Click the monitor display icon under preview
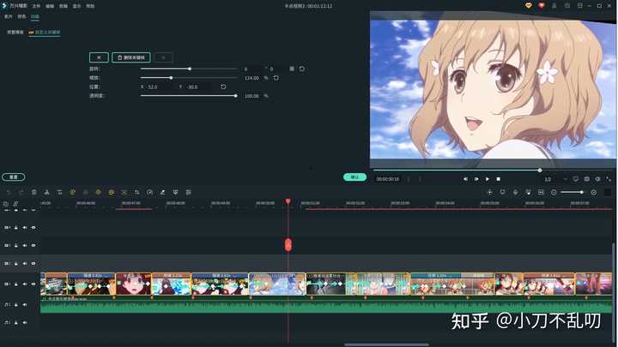Viewport: 618px width, 347px height. click(x=576, y=179)
